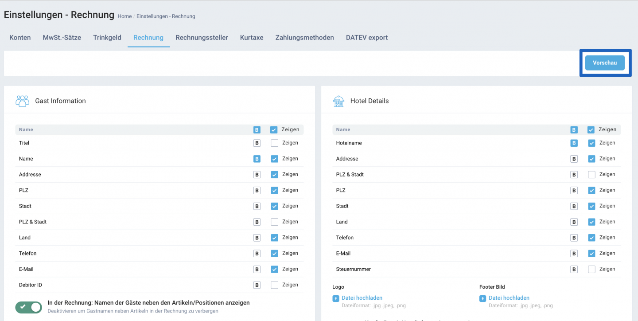Toggle header Zeigen checkbox in Hotel Details
This screenshot has height=321, width=638.
click(591, 130)
